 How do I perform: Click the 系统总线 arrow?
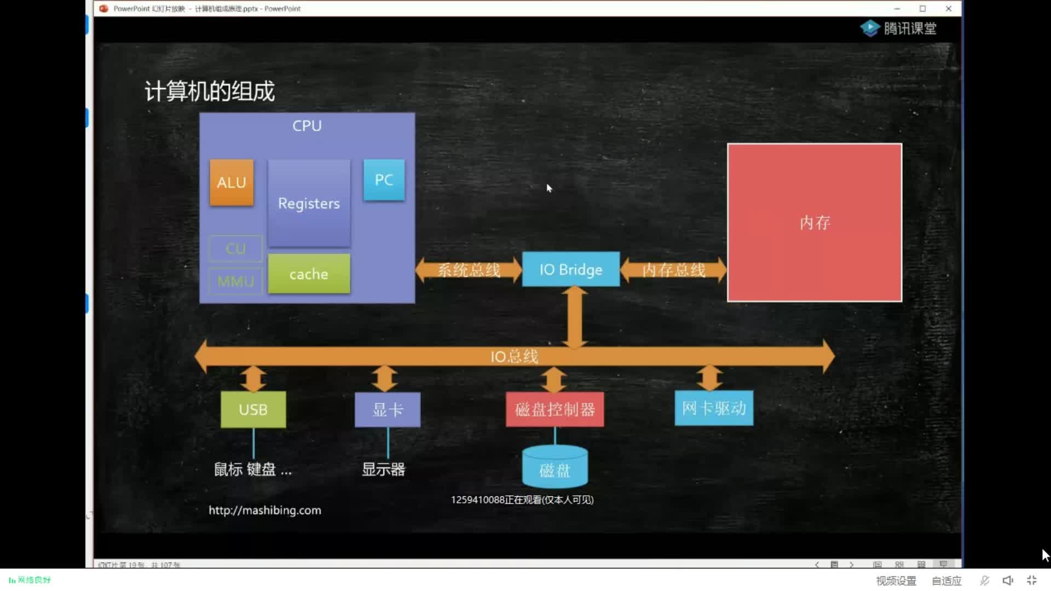tap(469, 270)
